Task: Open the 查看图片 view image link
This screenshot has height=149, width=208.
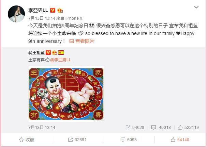Action: [x=82, y=41]
